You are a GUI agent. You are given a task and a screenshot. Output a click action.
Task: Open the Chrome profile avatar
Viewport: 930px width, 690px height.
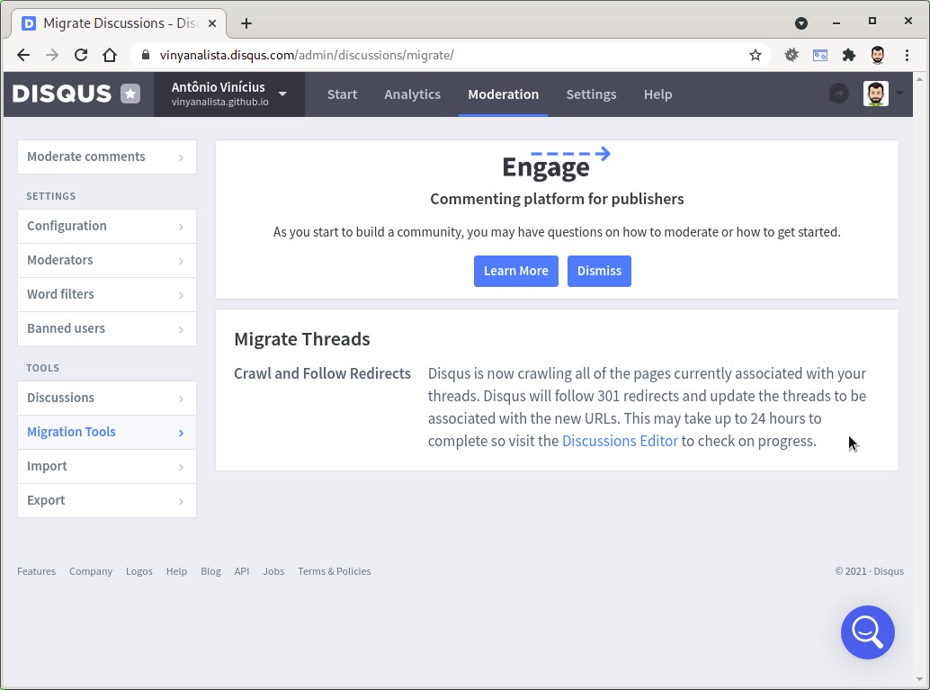coord(878,55)
